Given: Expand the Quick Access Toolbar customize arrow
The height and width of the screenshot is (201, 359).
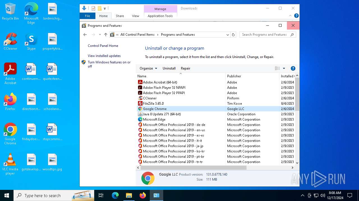Looking at the screenshot, I should click(105, 8).
